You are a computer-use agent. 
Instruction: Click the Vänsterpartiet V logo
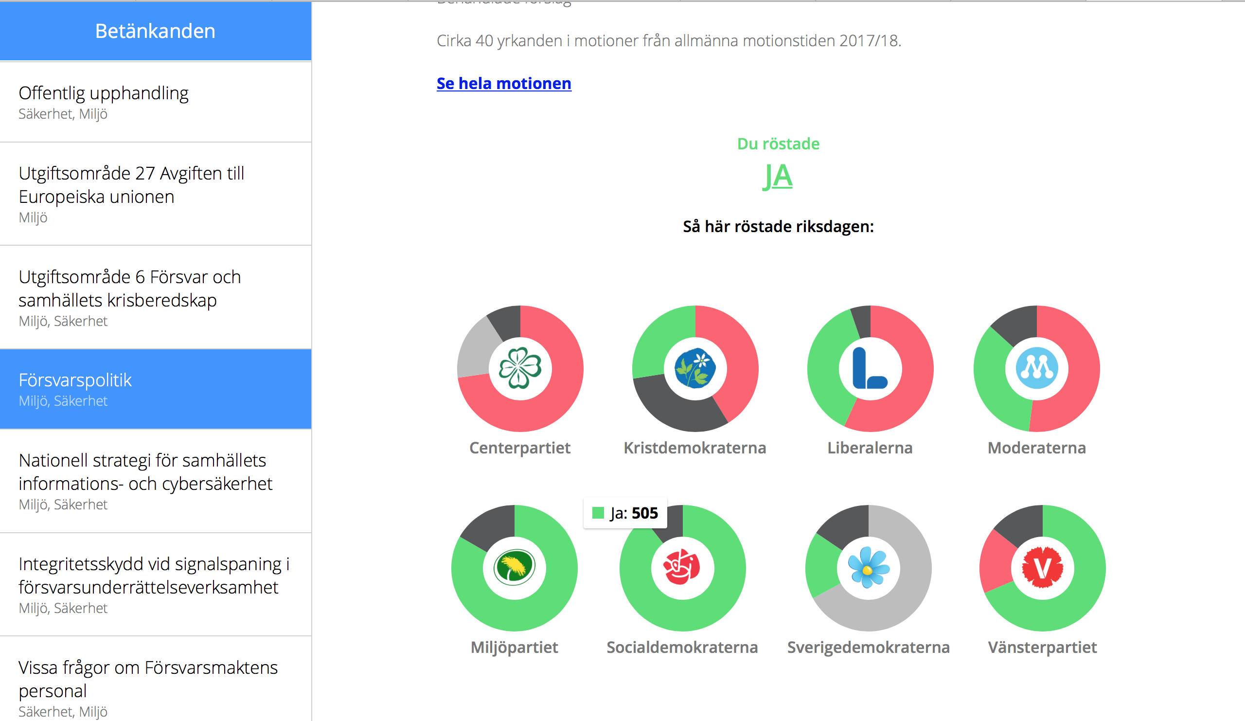coord(1042,567)
